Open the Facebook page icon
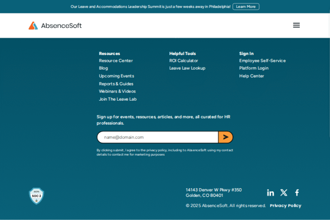The height and width of the screenshot is (220, 330). (x=297, y=192)
